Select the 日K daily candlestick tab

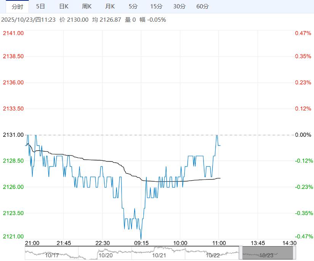[64, 6]
